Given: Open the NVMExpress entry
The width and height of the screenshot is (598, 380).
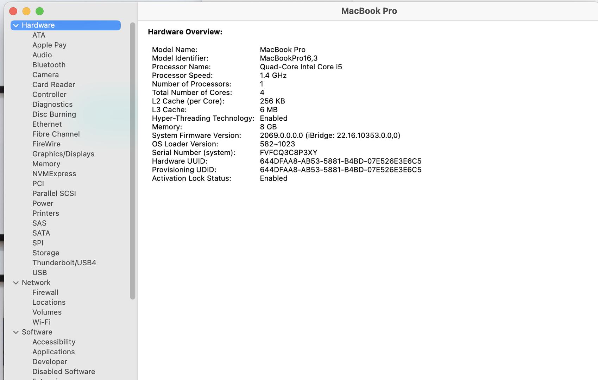Looking at the screenshot, I should pyautogui.click(x=54, y=174).
